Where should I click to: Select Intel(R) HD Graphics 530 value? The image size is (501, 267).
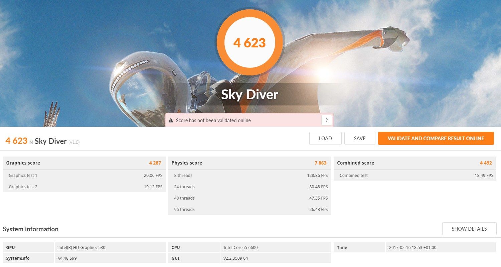(x=82, y=247)
